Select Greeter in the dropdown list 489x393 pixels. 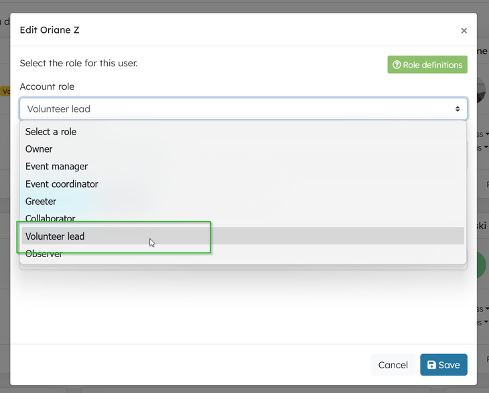click(x=41, y=202)
